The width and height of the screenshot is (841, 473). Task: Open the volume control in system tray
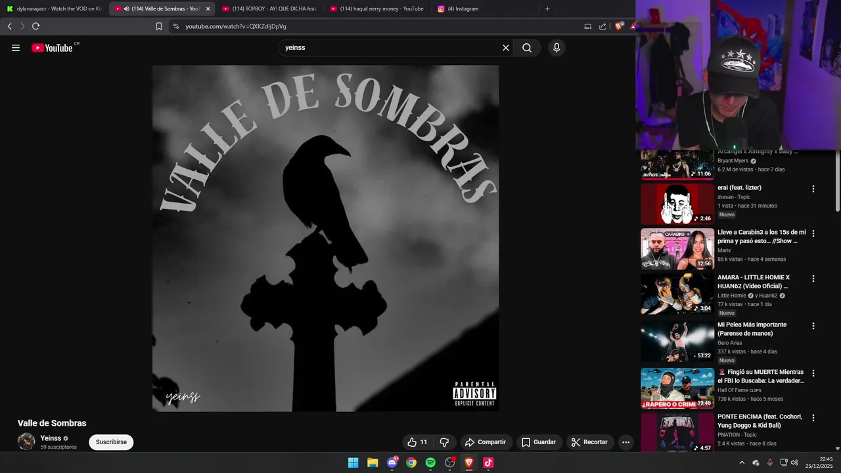pyautogui.click(x=794, y=462)
